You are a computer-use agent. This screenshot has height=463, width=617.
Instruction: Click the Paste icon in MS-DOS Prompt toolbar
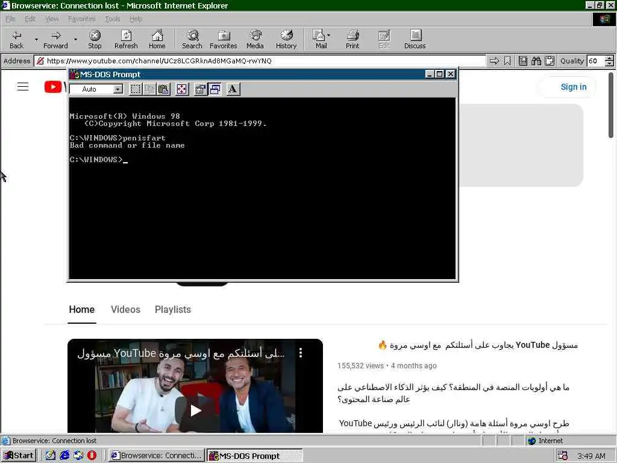[163, 89]
